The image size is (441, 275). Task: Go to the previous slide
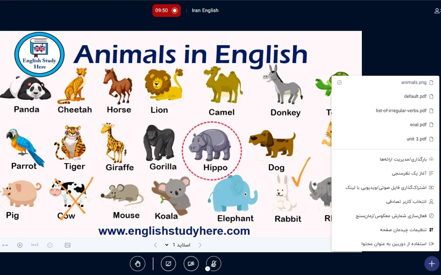pos(156,245)
